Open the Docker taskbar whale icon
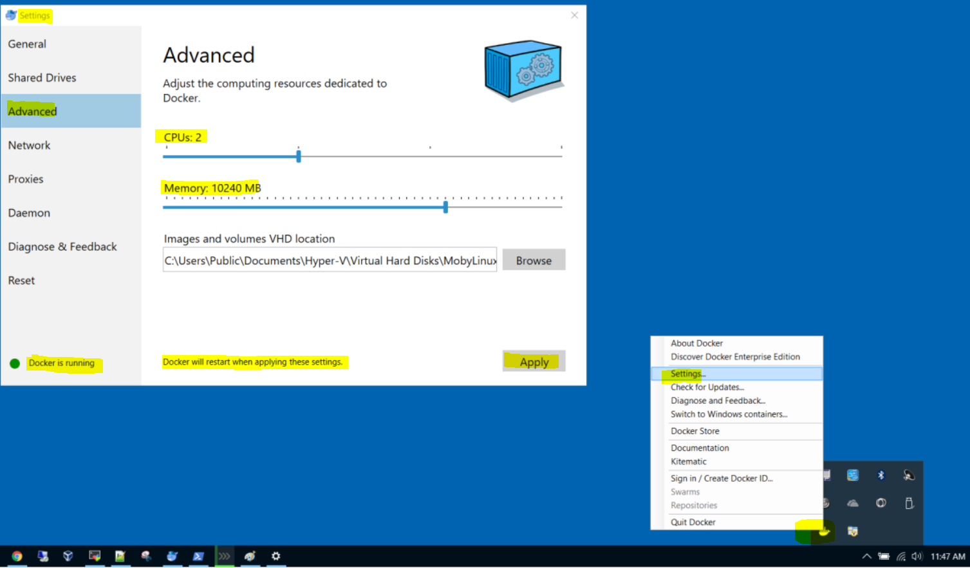 [x=172, y=556]
